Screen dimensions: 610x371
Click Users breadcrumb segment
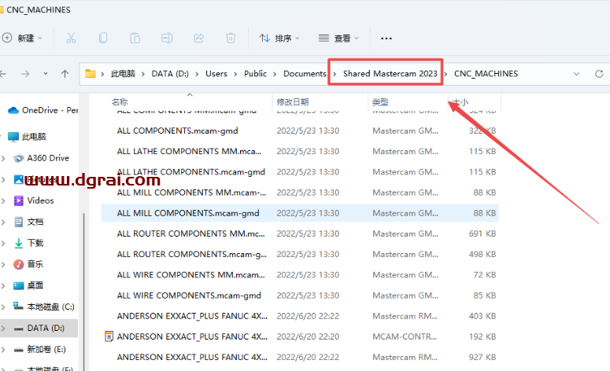pos(216,74)
